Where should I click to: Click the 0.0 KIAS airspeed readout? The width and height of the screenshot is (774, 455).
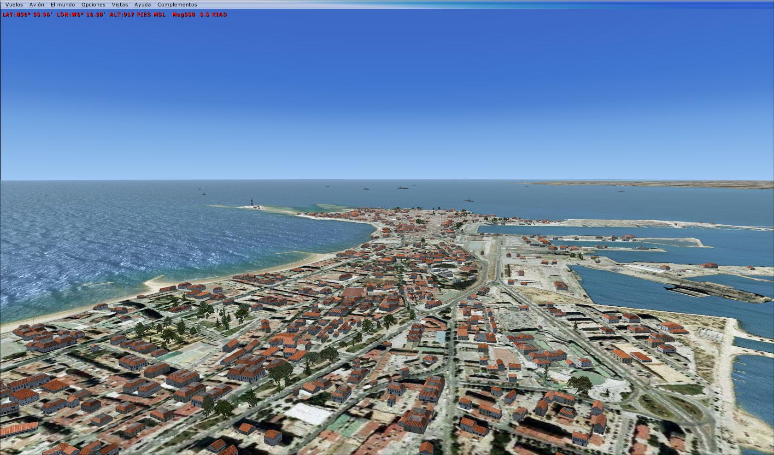coord(213,15)
